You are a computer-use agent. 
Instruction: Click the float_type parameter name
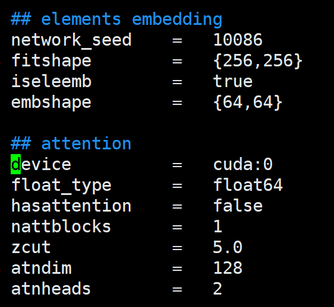tap(61, 186)
